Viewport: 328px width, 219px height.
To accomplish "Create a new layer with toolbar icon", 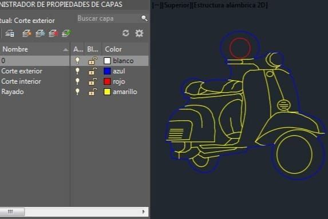I will (x=27, y=33).
